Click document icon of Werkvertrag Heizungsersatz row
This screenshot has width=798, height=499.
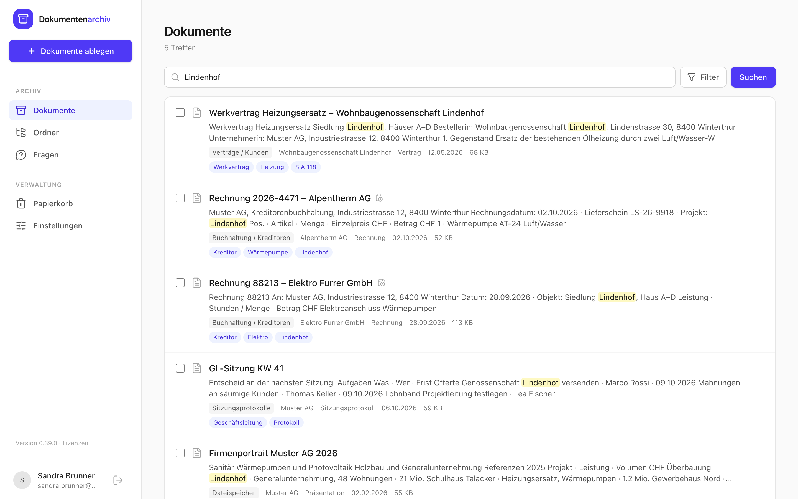(196, 113)
